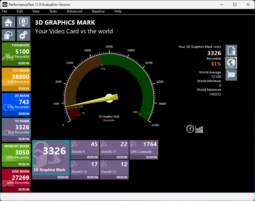Image resolution: width=255 pixels, height=201 pixels.
Task: Click the World Average value 12100
Action: tap(216, 77)
